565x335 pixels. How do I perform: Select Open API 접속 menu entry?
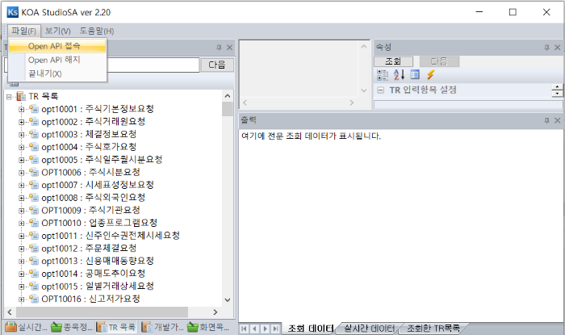57,46
